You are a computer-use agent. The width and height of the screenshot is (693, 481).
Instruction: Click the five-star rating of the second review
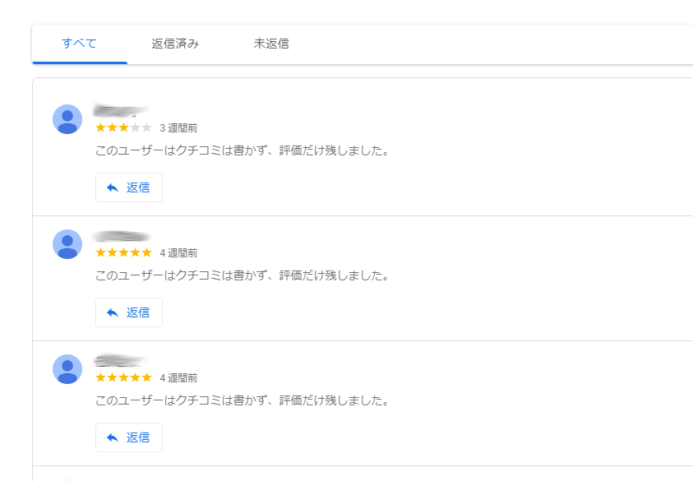124,253
